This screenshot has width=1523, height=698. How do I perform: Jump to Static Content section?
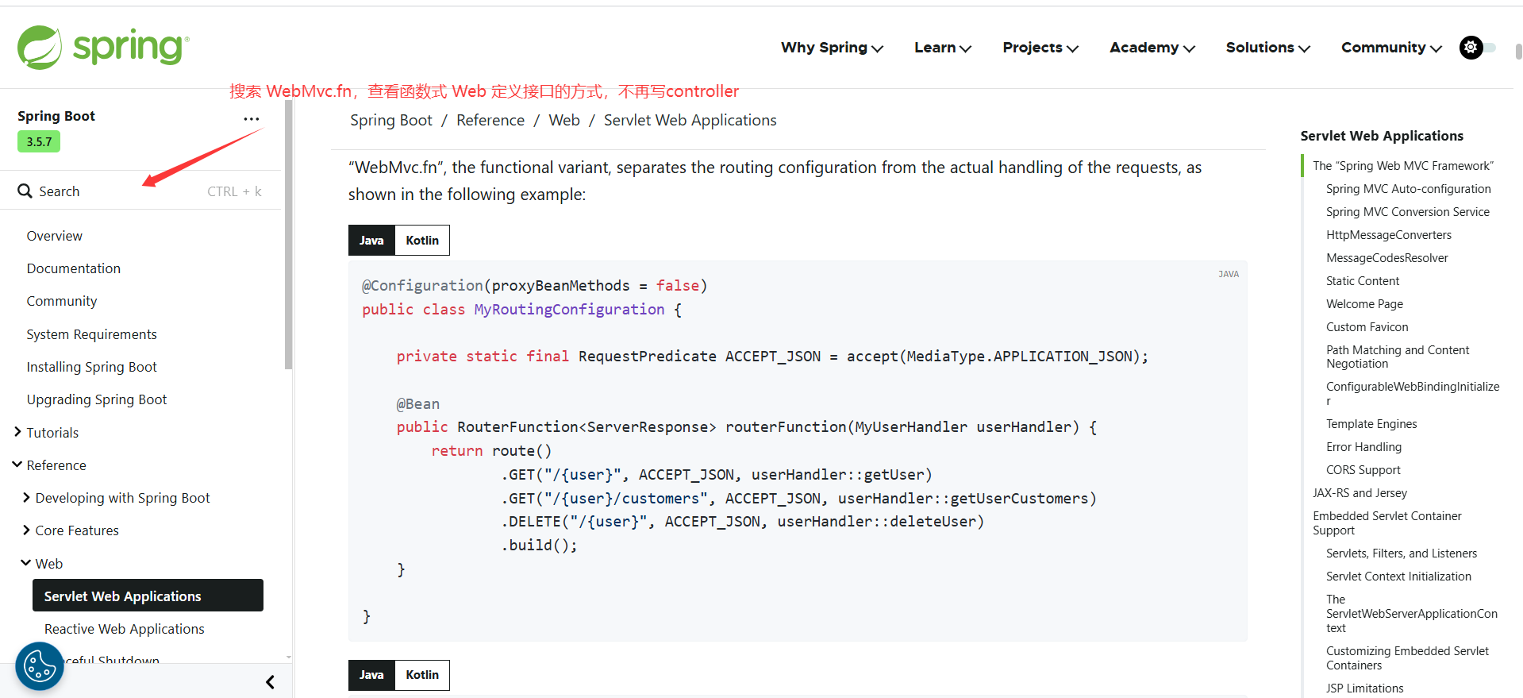1363,281
